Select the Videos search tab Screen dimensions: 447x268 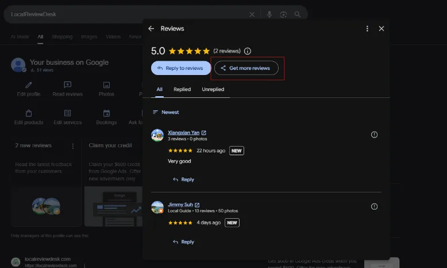(113, 37)
